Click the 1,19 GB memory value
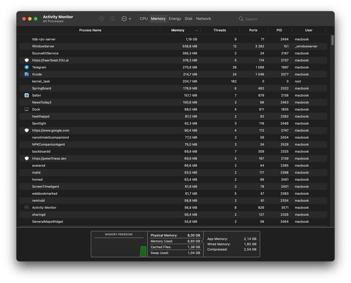351x283 pixels. point(191,39)
